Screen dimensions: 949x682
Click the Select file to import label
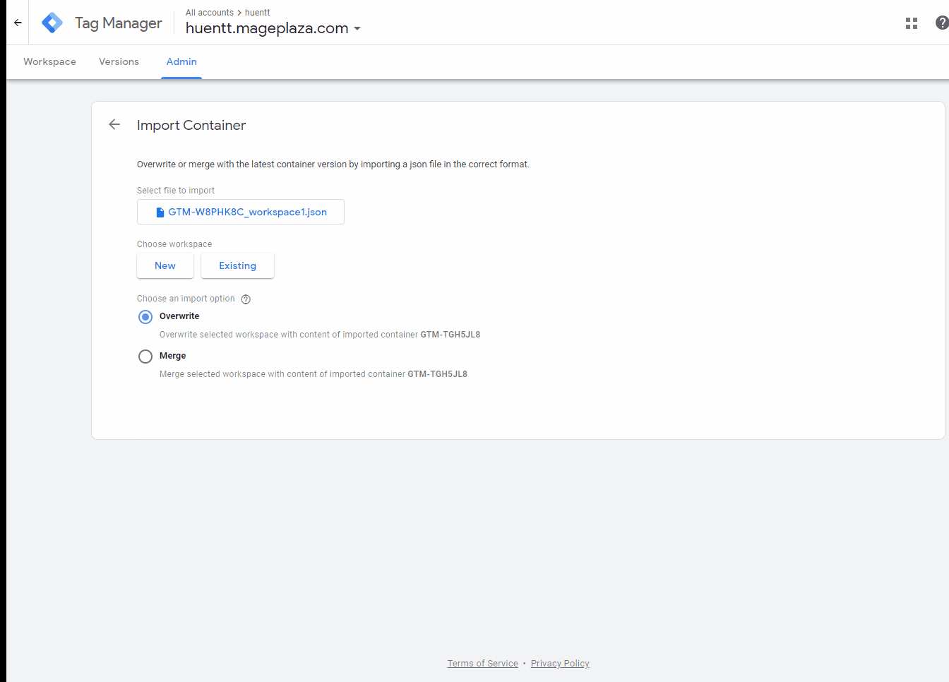tap(176, 191)
